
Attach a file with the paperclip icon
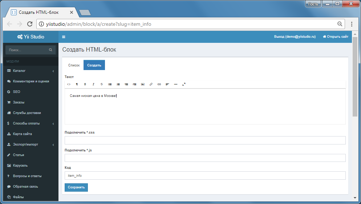point(151,85)
